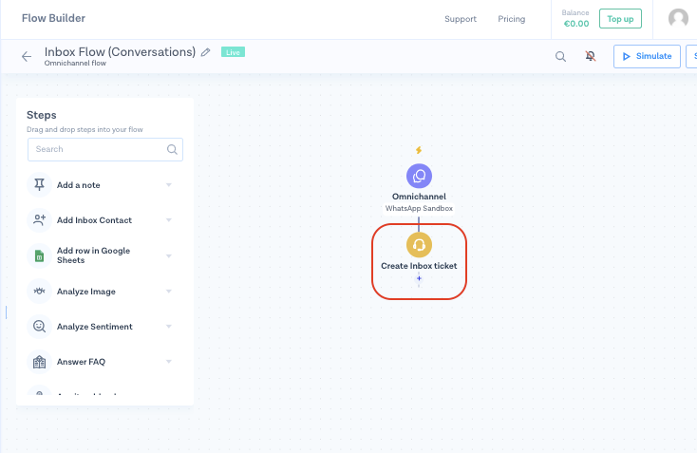Click the Google Sheets step icon

click(x=39, y=255)
